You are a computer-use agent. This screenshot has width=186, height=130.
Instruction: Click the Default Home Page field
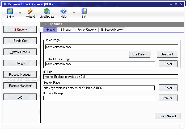pyautogui.click(x=100, y=64)
